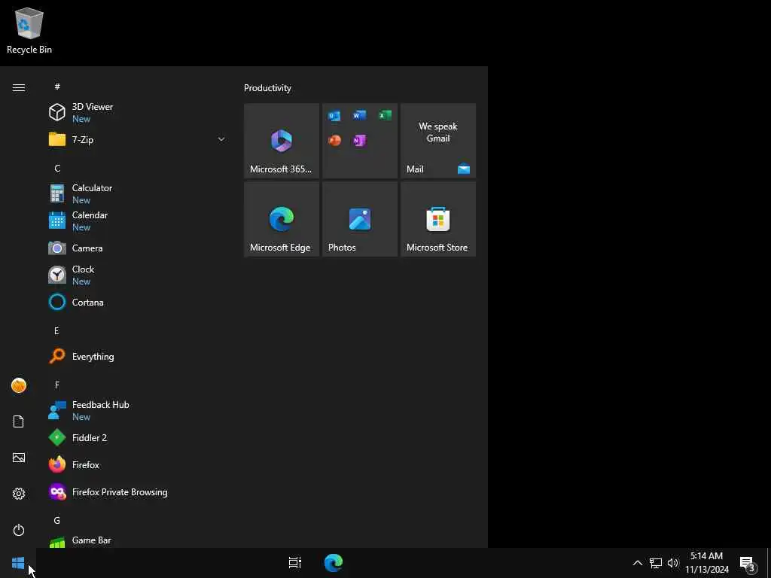Open PowerPoint in the Office tile folder
This screenshot has height=578, width=771.
tap(334, 141)
